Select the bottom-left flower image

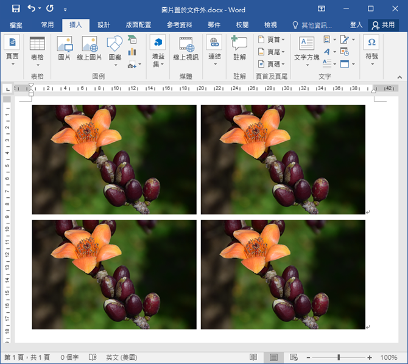click(x=114, y=275)
